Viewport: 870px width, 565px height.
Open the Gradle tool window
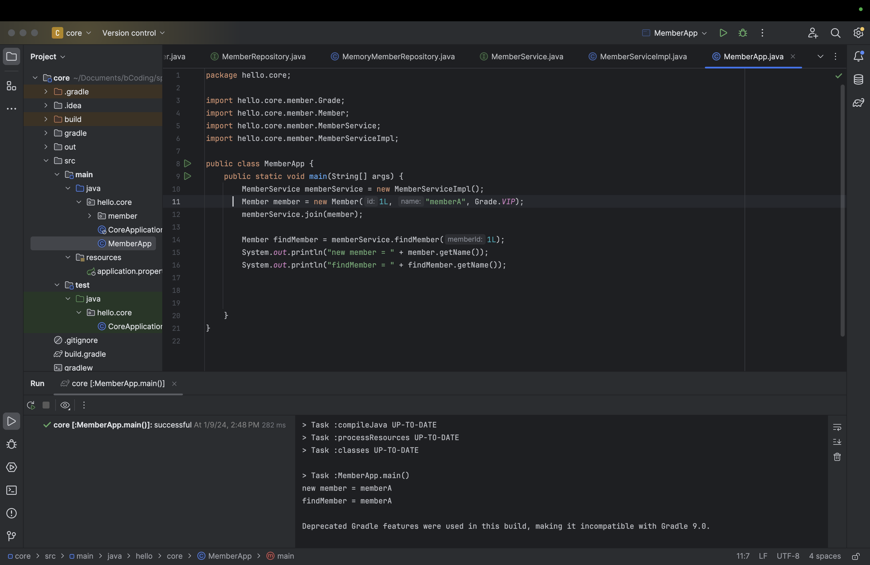(x=858, y=102)
